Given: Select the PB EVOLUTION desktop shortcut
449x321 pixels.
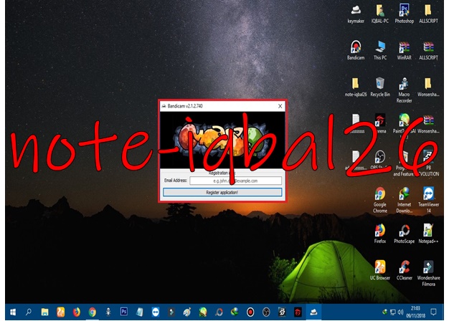Looking at the screenshot, I should tap(428, 163).
